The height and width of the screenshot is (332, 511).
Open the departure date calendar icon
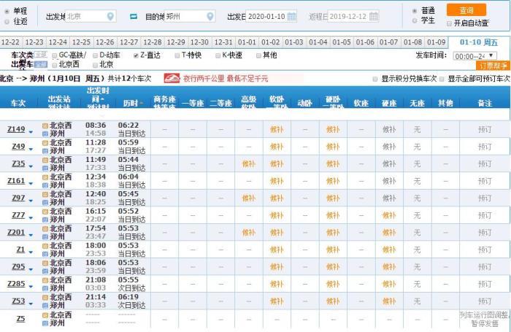pyautogui.click(x=292, y=16)
